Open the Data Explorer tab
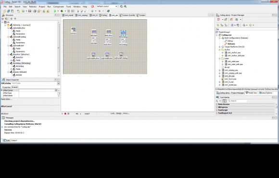Screen dimensions: 279x178 pyautogui.click(x=266, y=93)
